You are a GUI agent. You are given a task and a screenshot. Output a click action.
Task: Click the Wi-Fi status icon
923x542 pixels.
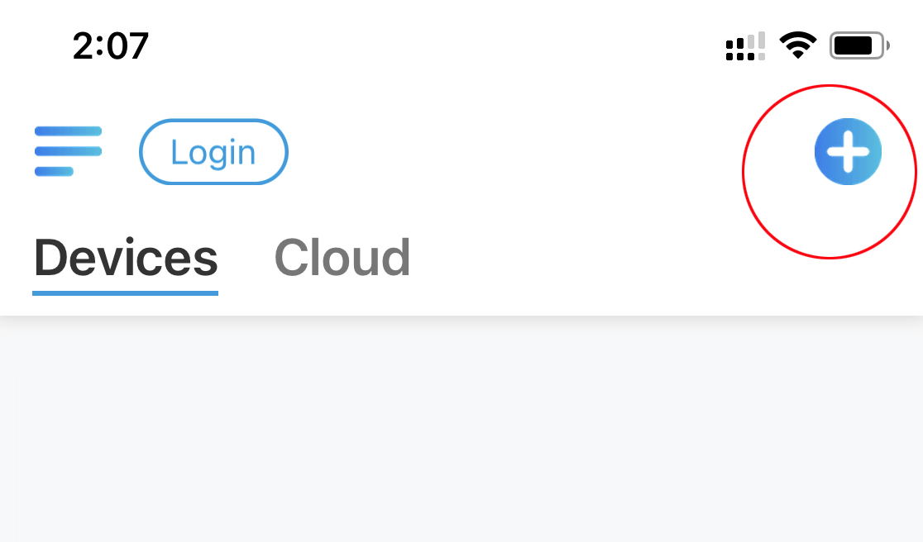tap(797, 45)
